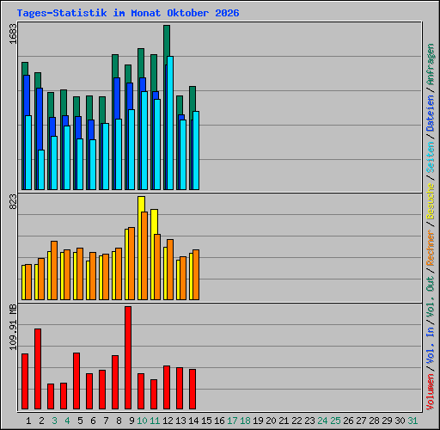440x430 pixels.
Task: Click green day 25 on the x-axis
Action: tap(336, 421)
